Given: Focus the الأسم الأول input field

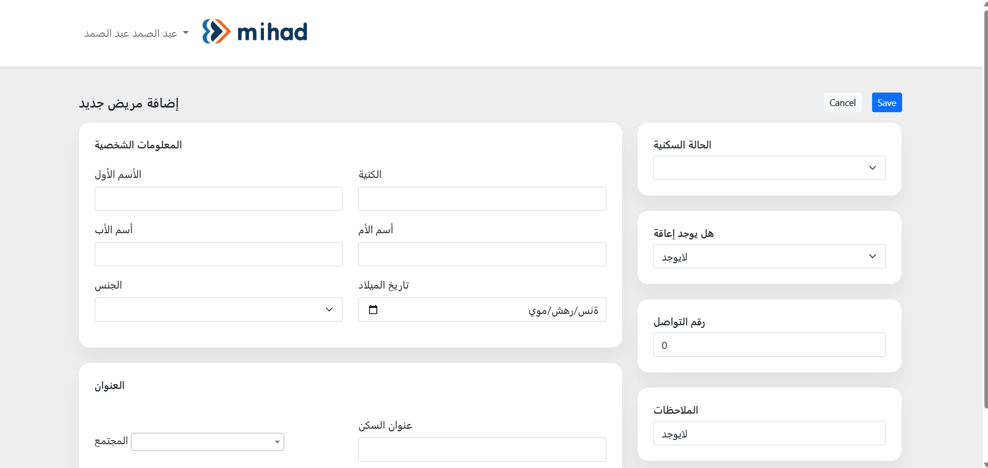Looking at the screenshot, I should pos(218,199).
